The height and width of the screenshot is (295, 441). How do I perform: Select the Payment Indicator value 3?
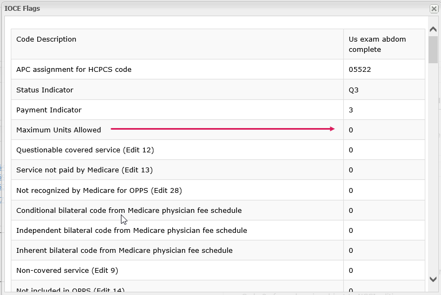point(351,110)
